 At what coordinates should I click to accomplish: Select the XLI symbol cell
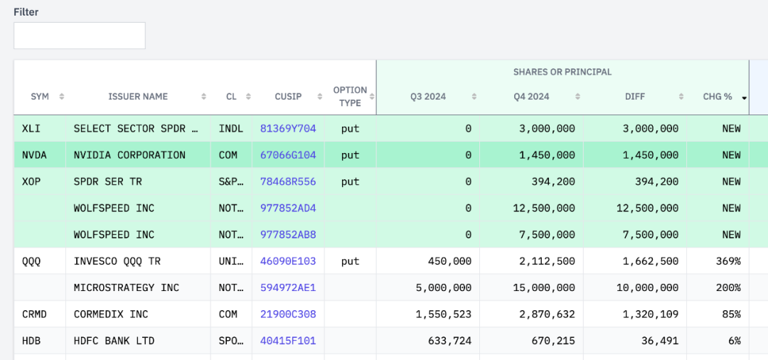(x=40, y=128)
